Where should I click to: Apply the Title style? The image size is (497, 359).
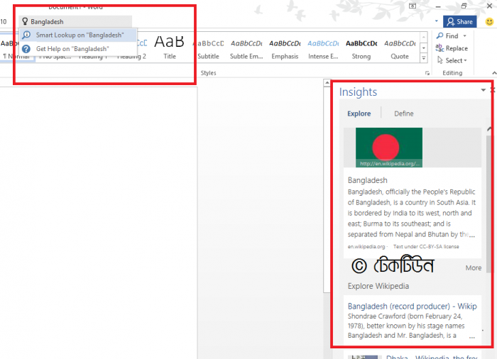tap(170, 48)
